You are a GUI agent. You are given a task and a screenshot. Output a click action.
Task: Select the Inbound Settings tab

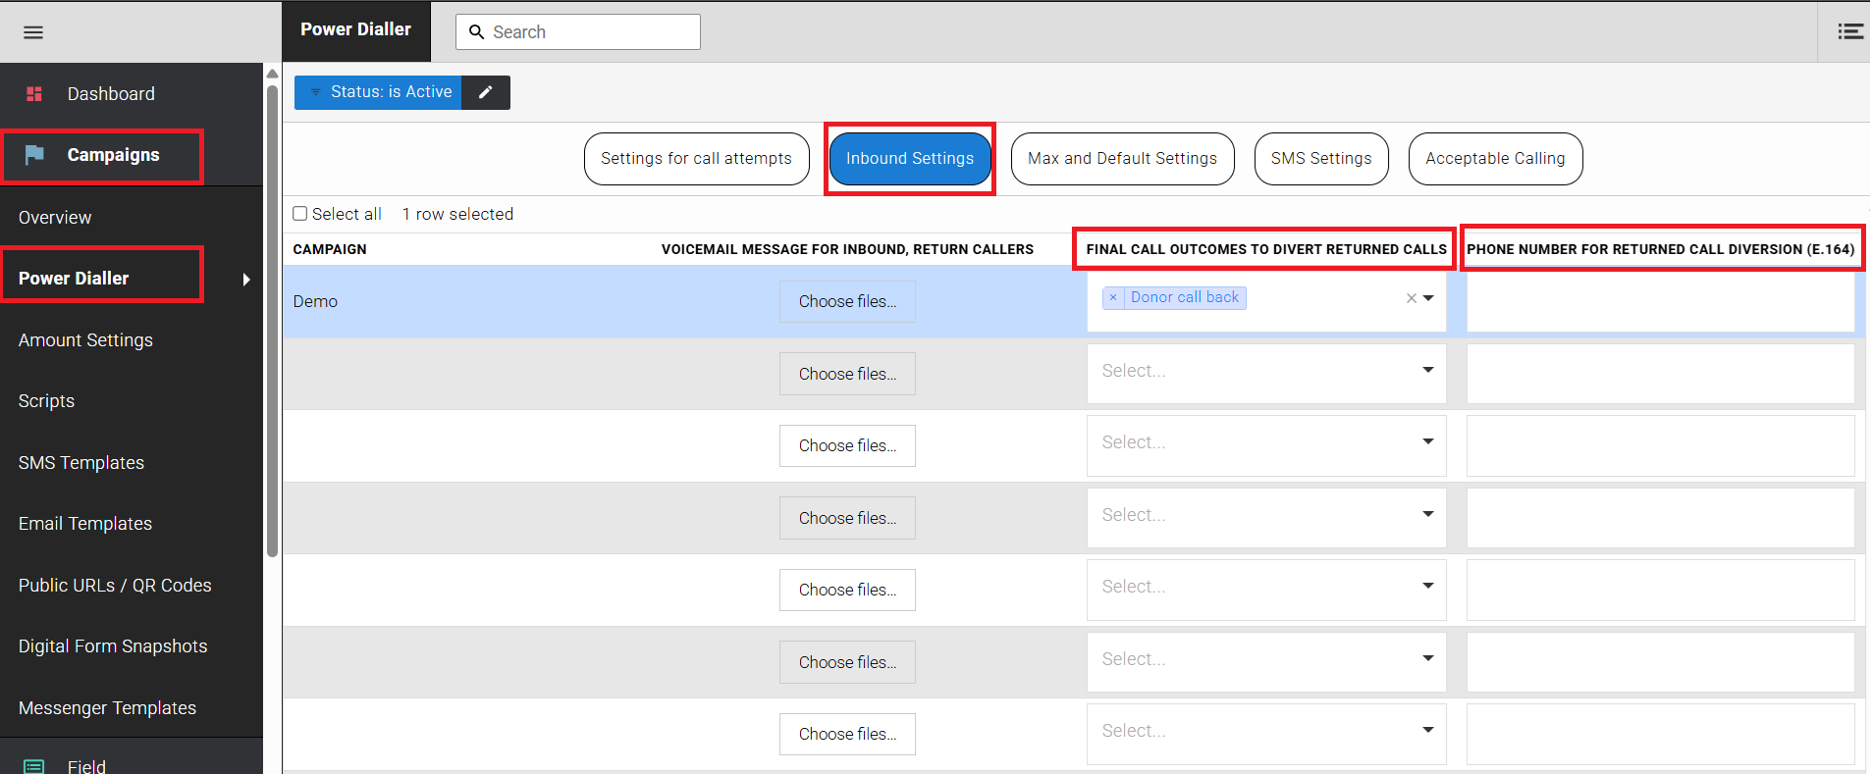click(x=910, y=159)
